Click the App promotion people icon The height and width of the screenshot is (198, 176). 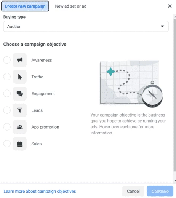(20, 127)
